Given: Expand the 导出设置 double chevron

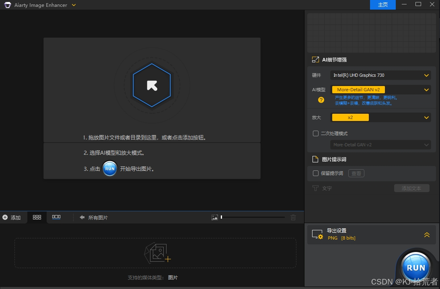Looking at the screenshot, I should click(427, 235).
